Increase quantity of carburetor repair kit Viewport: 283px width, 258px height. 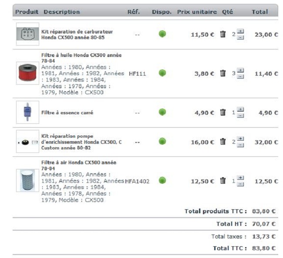point(241,32)
